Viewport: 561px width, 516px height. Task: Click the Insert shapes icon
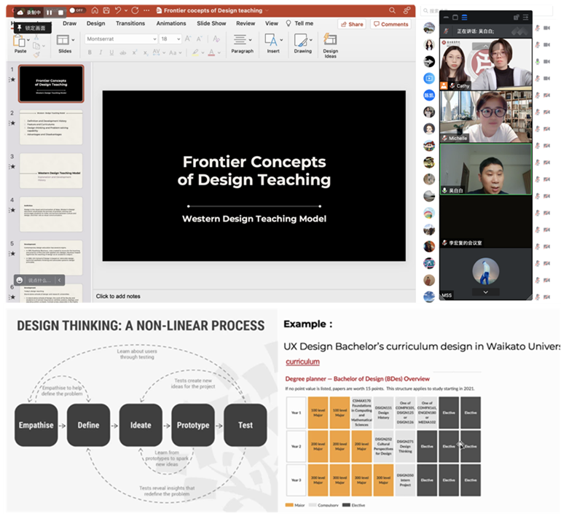coord(272,42)
